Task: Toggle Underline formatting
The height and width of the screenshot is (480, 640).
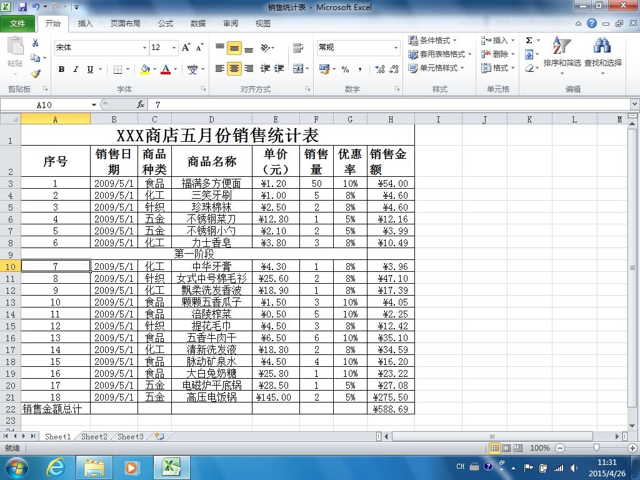Action: coord(90,69)
